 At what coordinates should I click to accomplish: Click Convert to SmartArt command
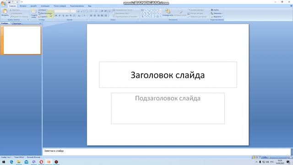pyautogui.click(x=125, y=16)
